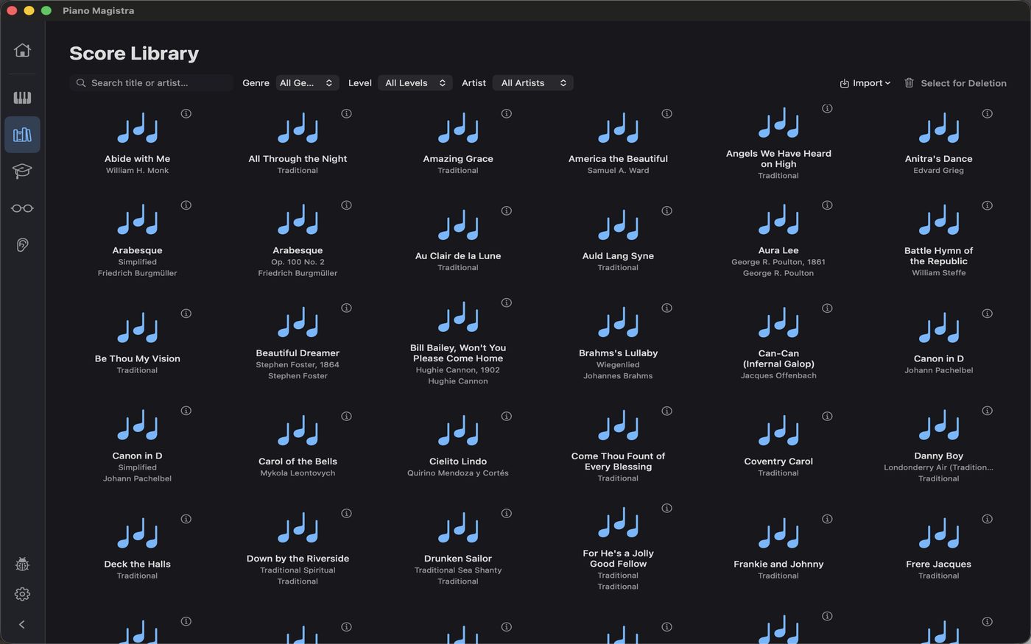
Task: Open the settings gear icon
Action: pyautogui.click(x=22, y=594)
